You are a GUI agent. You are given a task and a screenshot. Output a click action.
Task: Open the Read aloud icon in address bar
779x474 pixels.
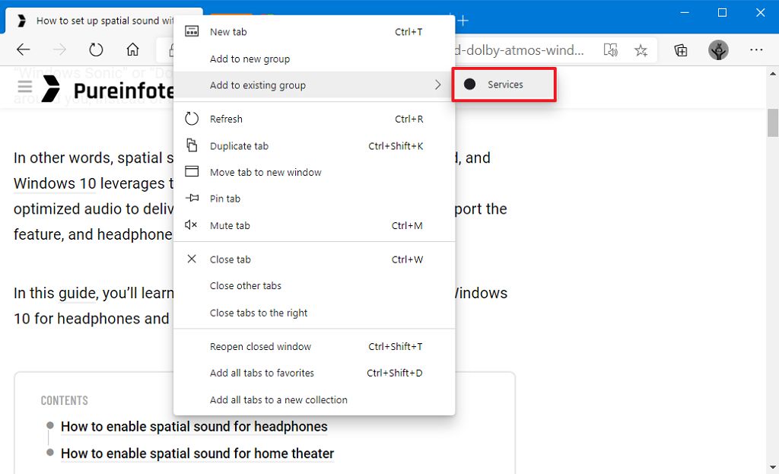(x=611, y=49)
